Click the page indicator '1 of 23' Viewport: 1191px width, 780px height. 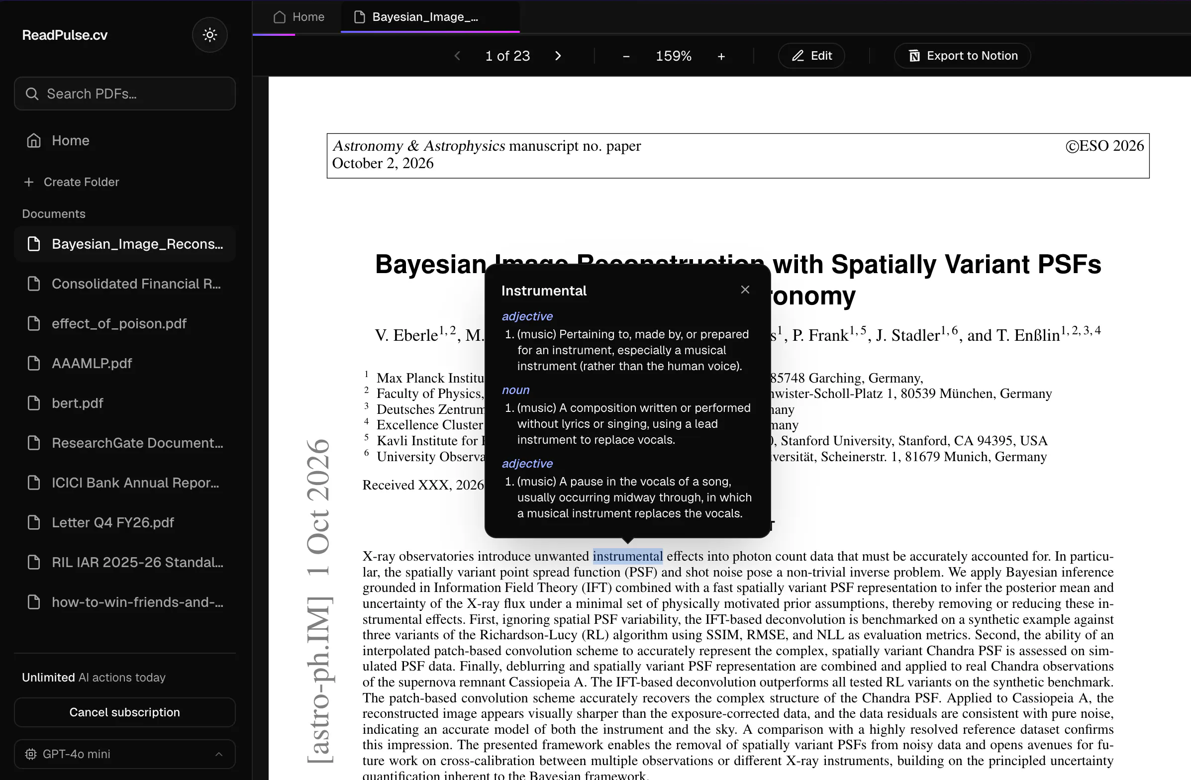(507, 56)
